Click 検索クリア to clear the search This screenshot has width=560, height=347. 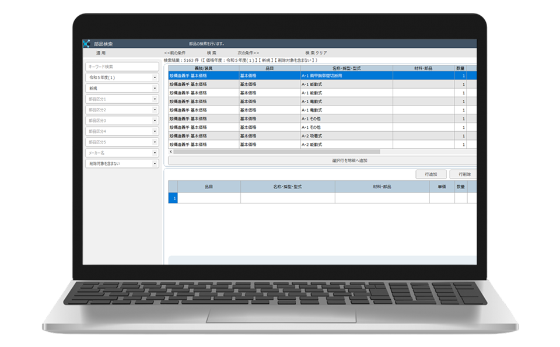(x=316, y=53)
